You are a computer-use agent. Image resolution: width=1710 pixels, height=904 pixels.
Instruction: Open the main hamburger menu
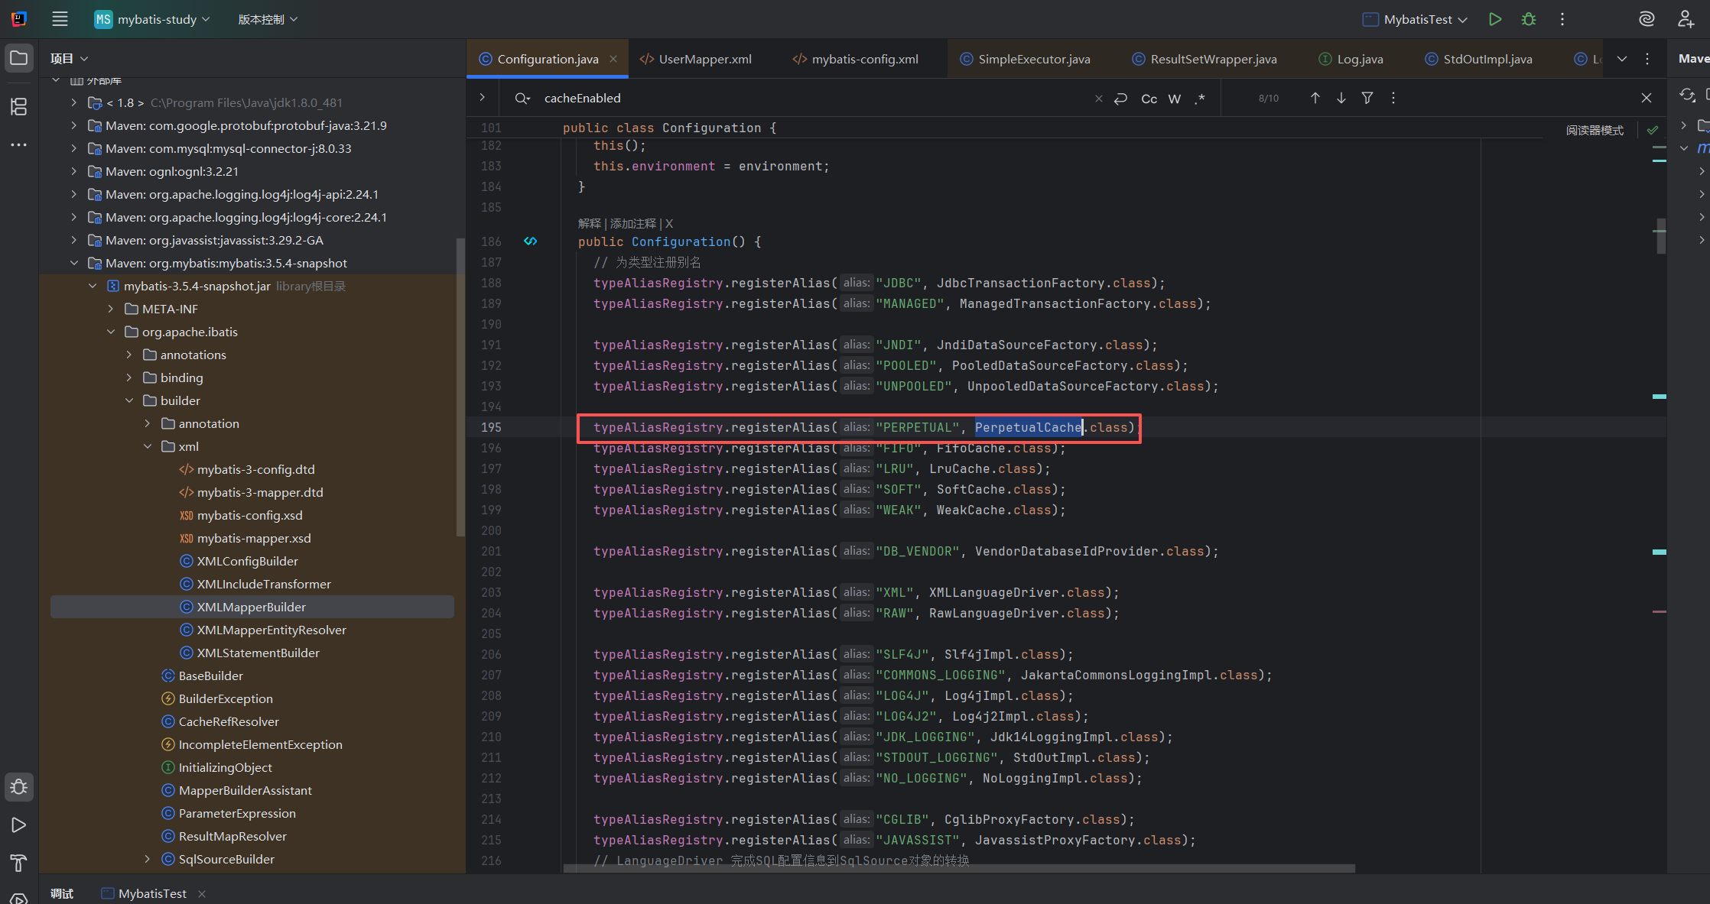(x=60, y=19)
